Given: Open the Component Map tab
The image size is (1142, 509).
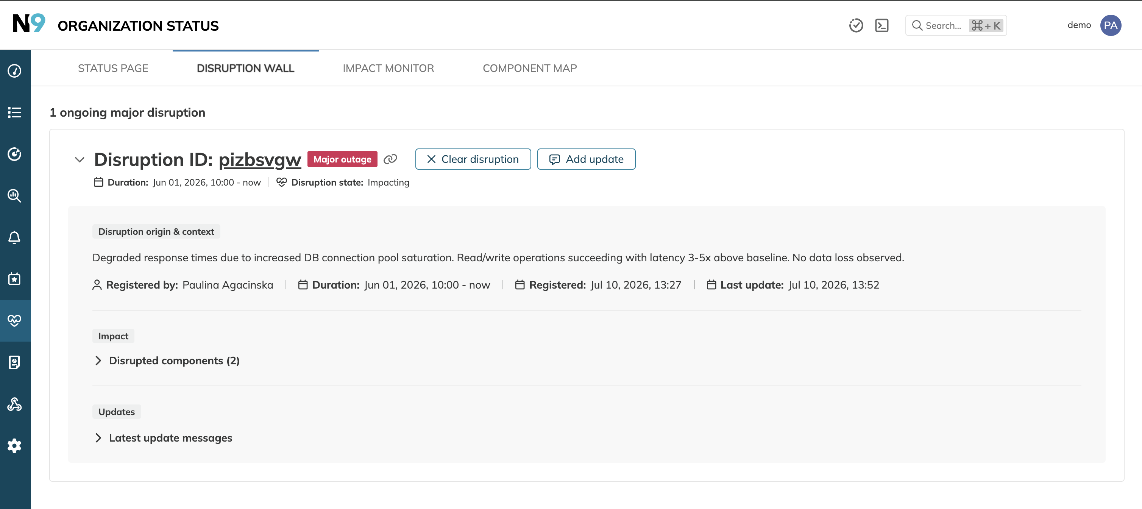Looking at the screenshot, I should (530, 68).
